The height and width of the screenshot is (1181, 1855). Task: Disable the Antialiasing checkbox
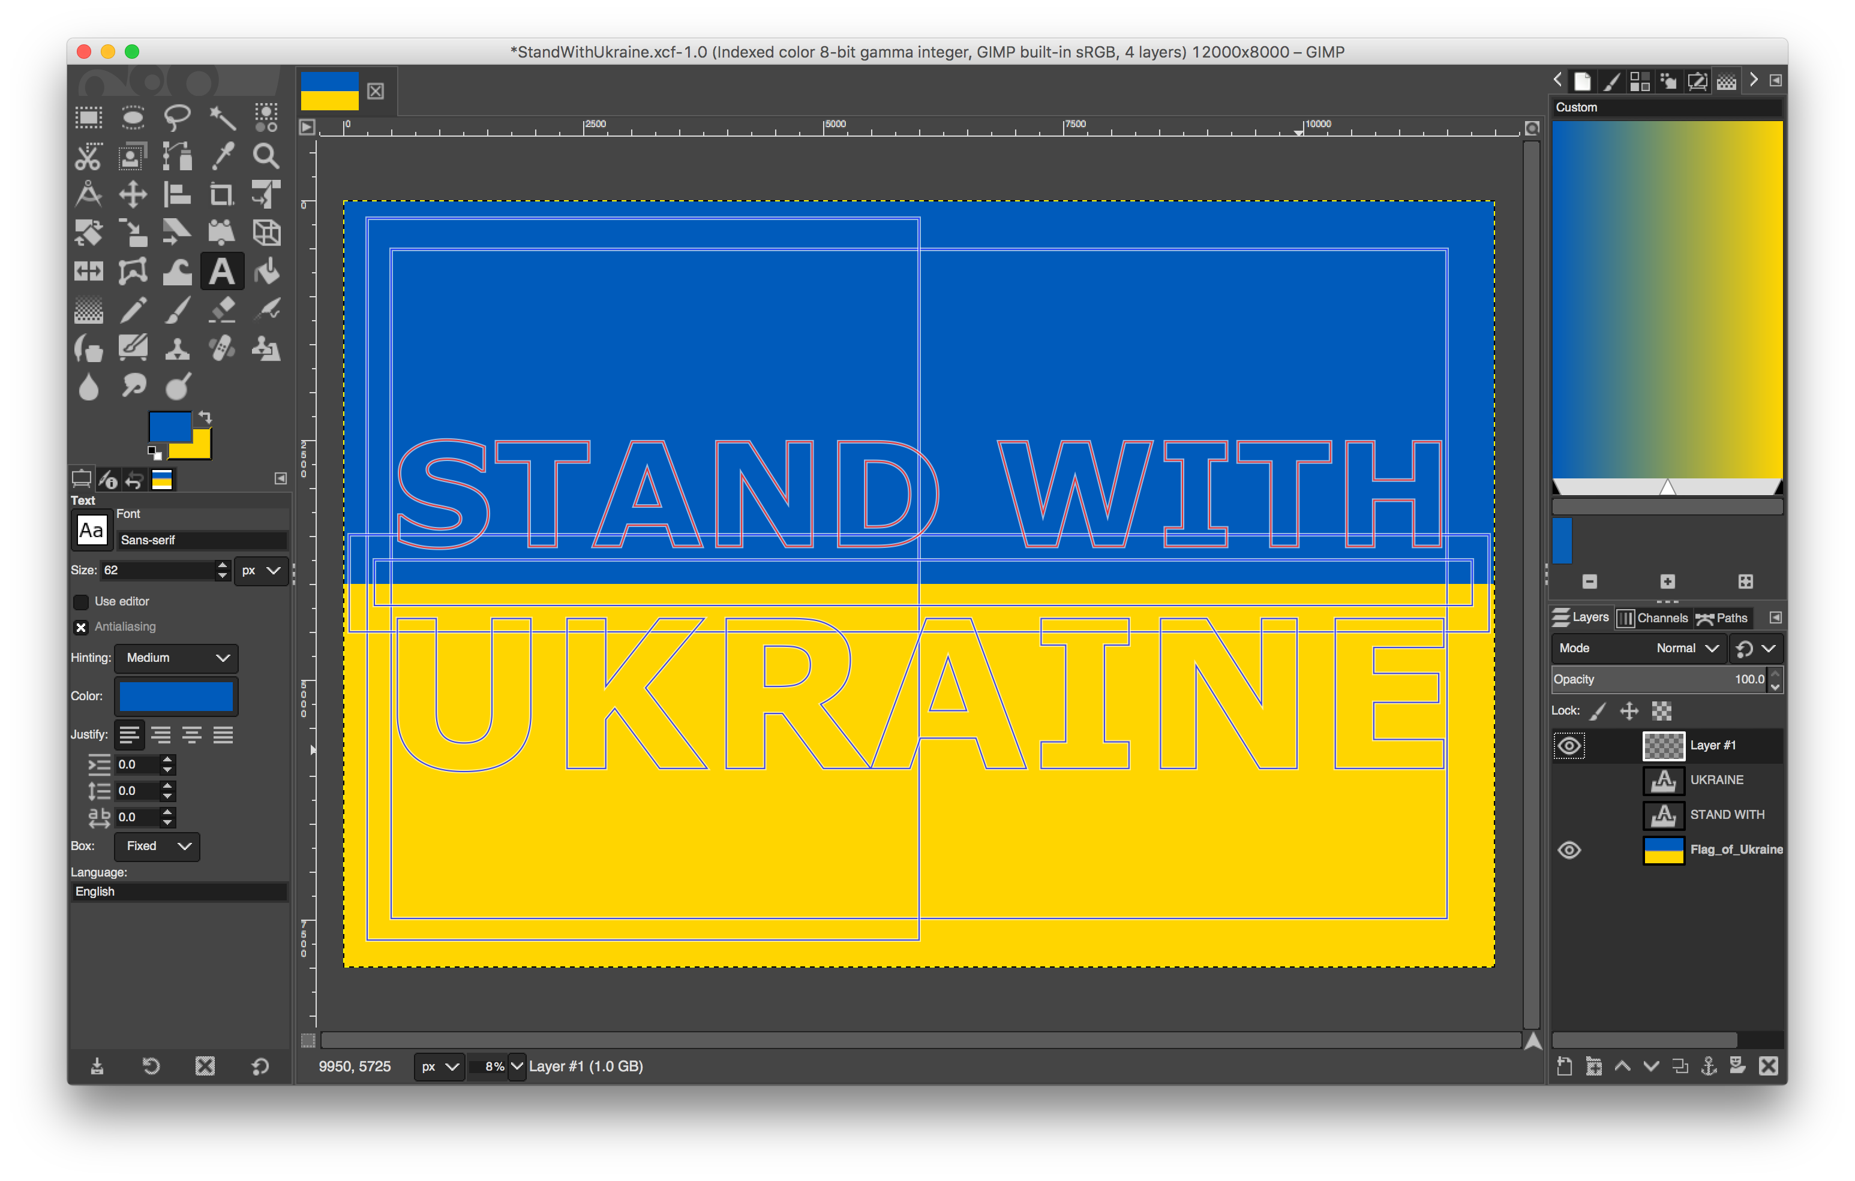point(81,626)
